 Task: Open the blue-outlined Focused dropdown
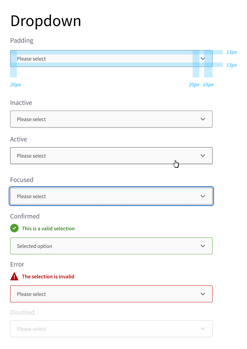111,196
